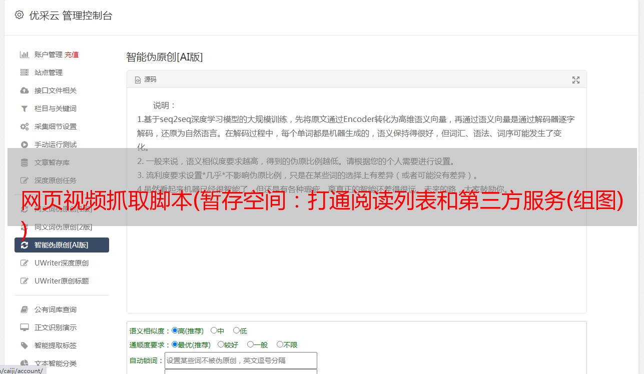Screen dimensions: 644x374
Task: Click the book icon beside 公有词库查询
Action: (24, 309)
